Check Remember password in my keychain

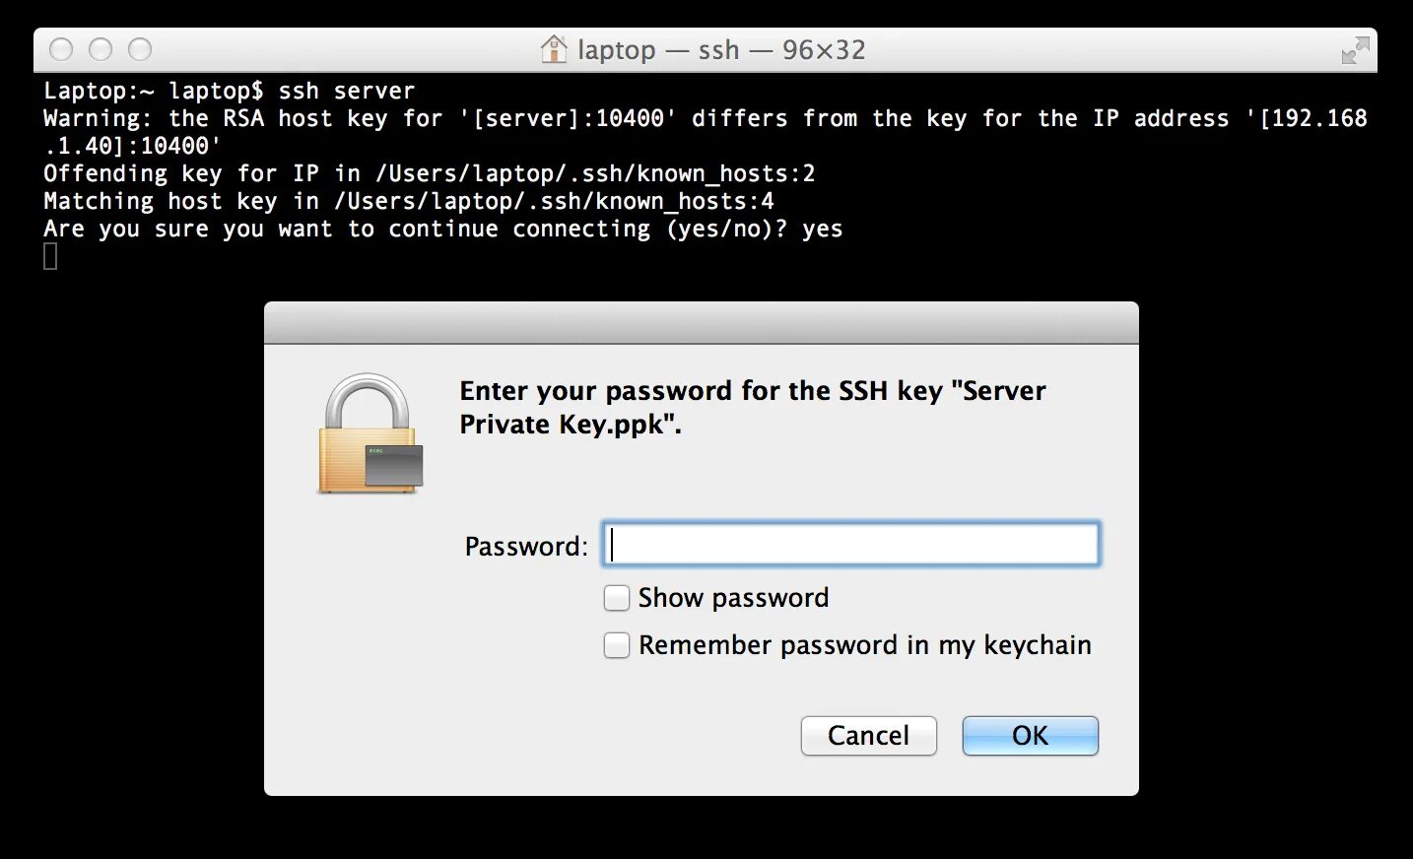[617, 645]
